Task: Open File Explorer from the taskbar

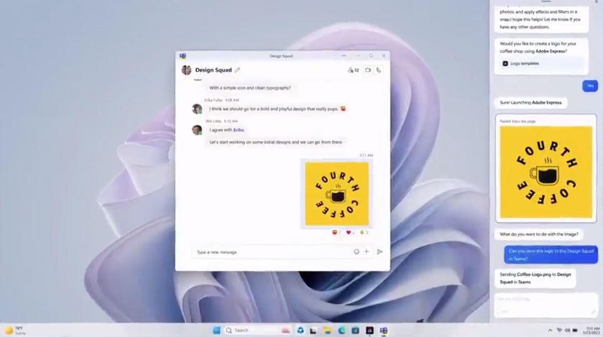Action: coord(327,330)
